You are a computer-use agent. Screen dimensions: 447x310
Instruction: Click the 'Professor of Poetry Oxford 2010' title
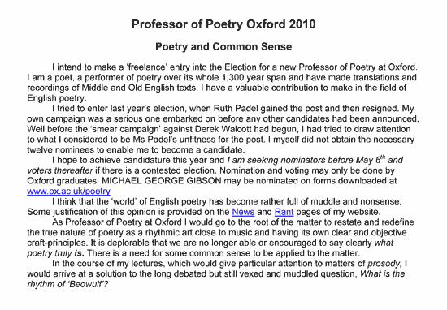[223, 24]
